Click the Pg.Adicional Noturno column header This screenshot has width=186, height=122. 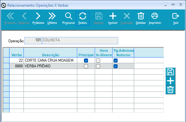[123, 52]
